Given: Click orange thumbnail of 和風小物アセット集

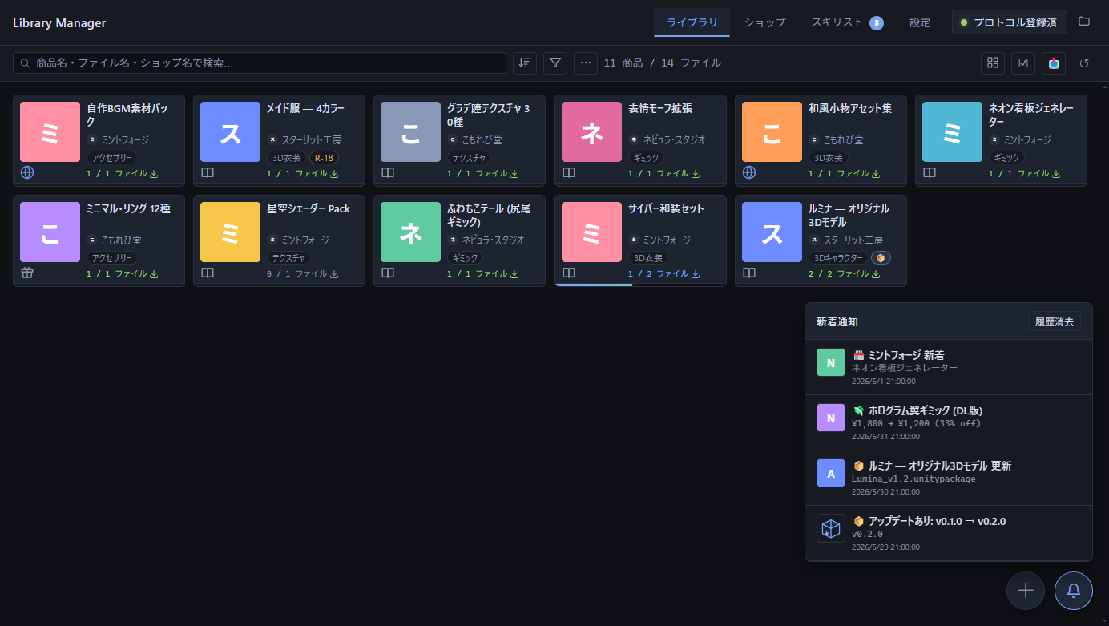Looking at the screenshot, I should point(772,131).
